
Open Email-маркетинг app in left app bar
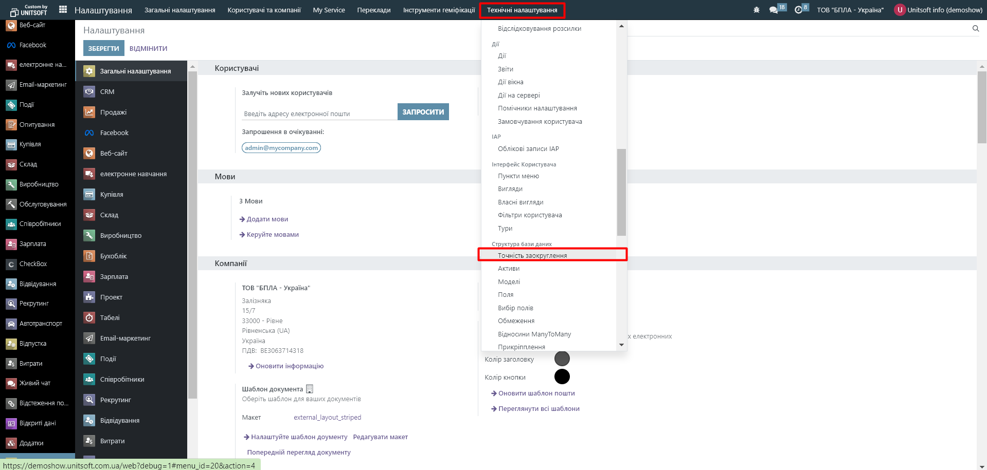[x=38, y=85]
